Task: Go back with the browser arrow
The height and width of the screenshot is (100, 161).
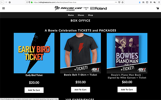Action: [x=2, y=2]
